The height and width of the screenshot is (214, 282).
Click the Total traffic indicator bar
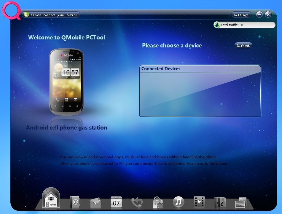tap(244, 25)
